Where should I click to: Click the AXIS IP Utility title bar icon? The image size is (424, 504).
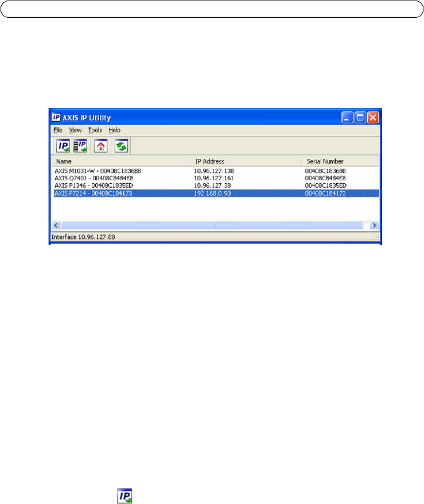[x=56, y=117]
